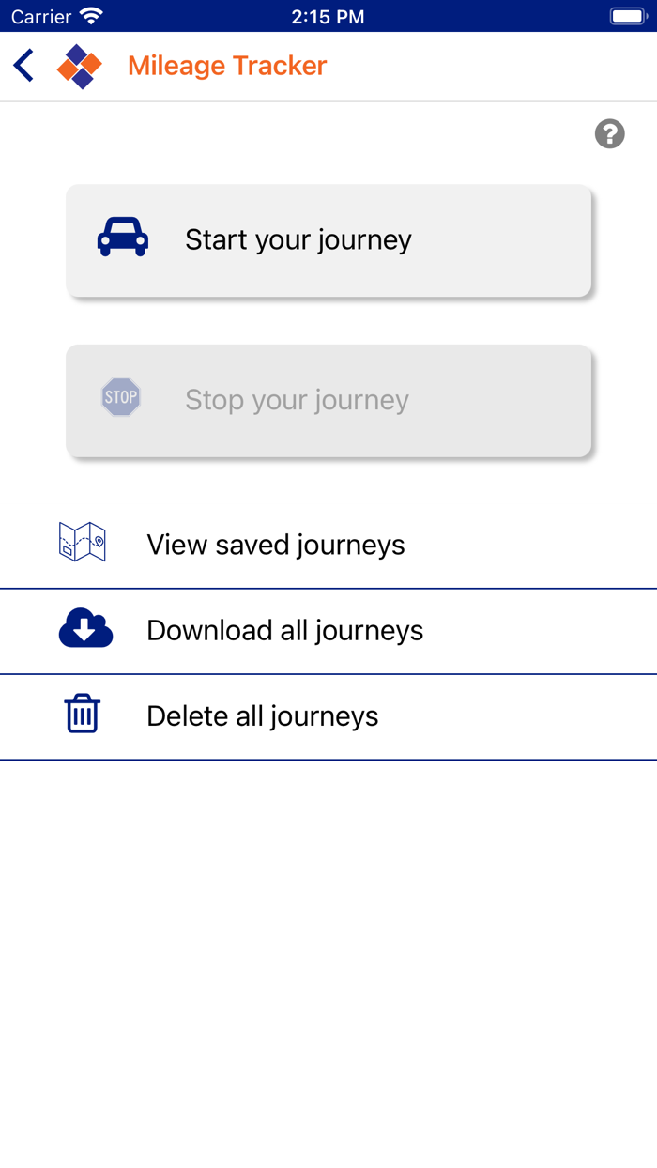
Task: Tap the STOP sign icon
Action: [x=121, y=397]
